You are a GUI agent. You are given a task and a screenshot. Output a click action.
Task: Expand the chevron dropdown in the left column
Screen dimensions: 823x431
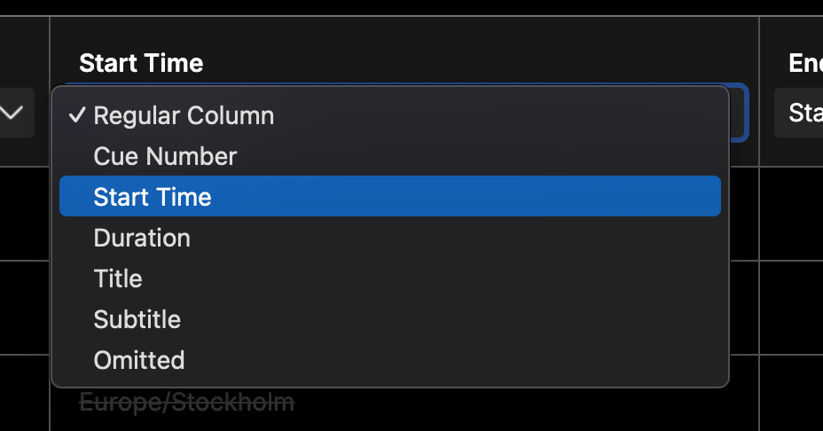point(13,113)
